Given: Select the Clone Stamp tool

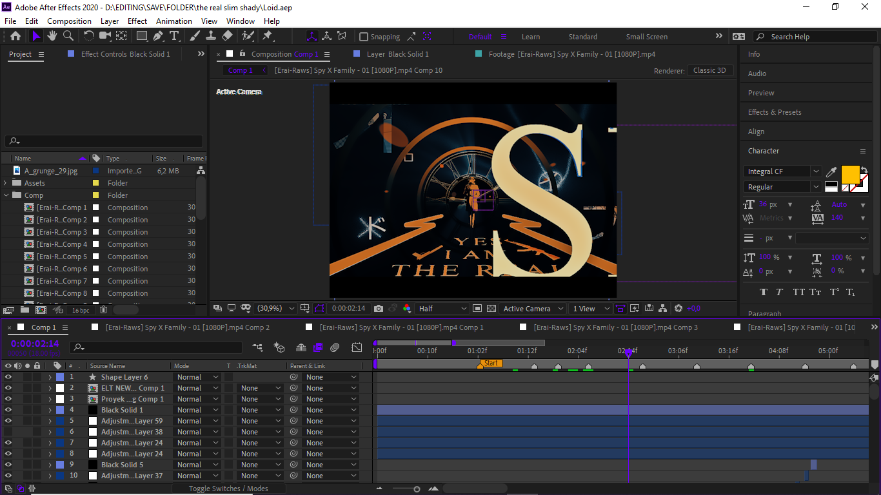Looking at the screenshot, I should pyautogui.click(x=211, y=36).
